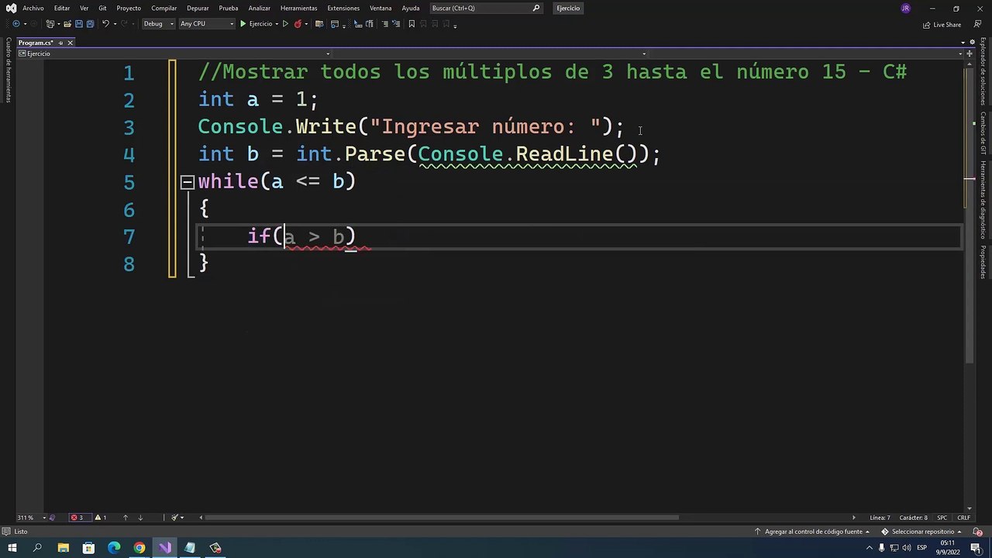Open the Debug configuration dropdown
The width and height of the screenshot is (992, 558).
click(x=158, y=24)
